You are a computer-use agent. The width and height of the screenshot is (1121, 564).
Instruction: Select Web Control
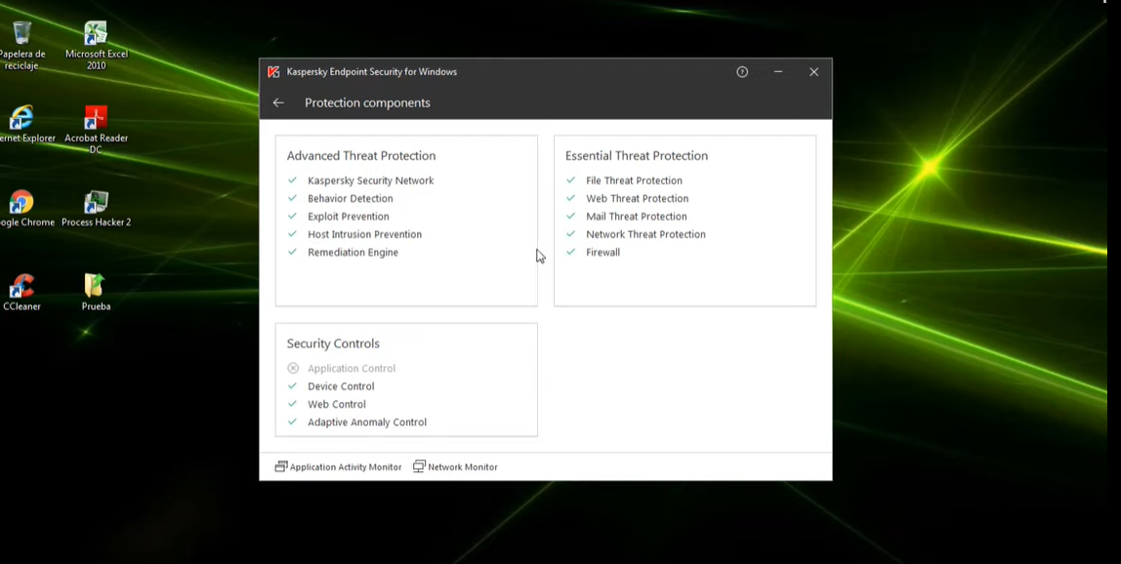pos(337,404)
